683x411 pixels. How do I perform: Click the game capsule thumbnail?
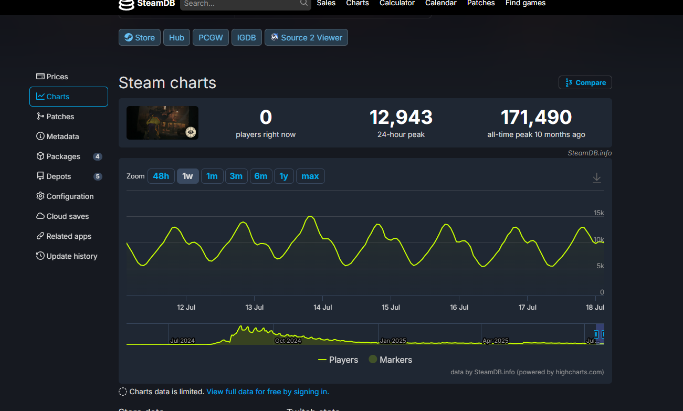162,123
